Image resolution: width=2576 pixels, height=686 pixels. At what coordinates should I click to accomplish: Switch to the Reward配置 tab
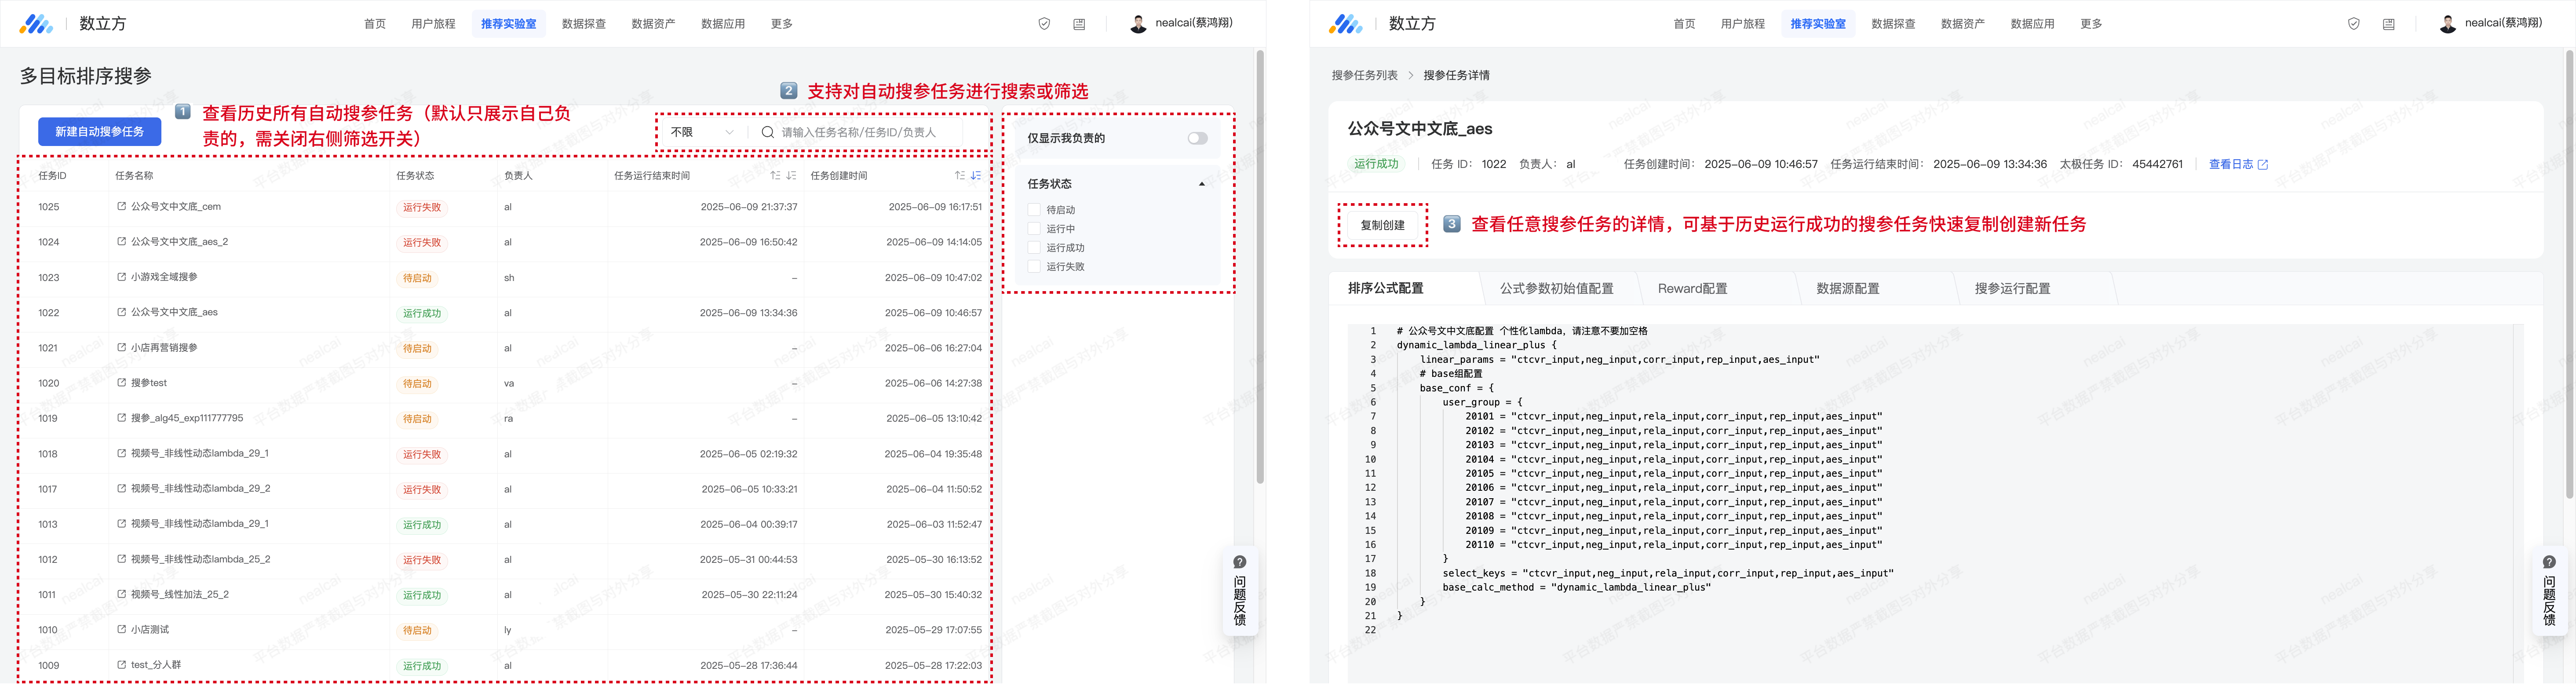click(1692, 289)
